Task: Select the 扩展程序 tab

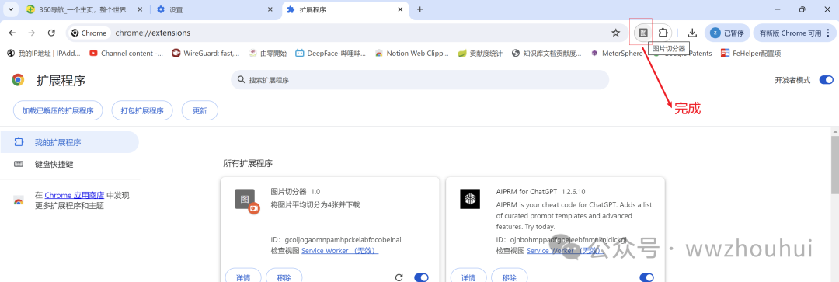Action: coord(345,9)
